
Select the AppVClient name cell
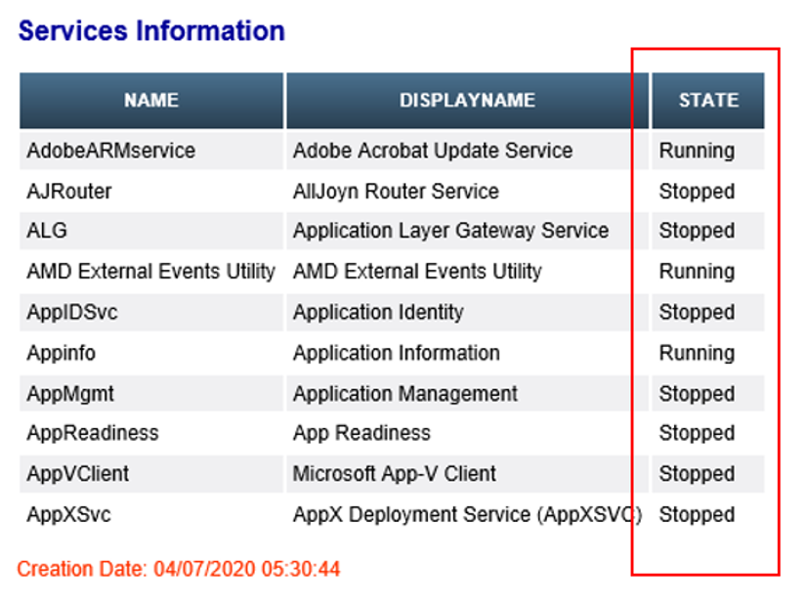click(151, 474)
